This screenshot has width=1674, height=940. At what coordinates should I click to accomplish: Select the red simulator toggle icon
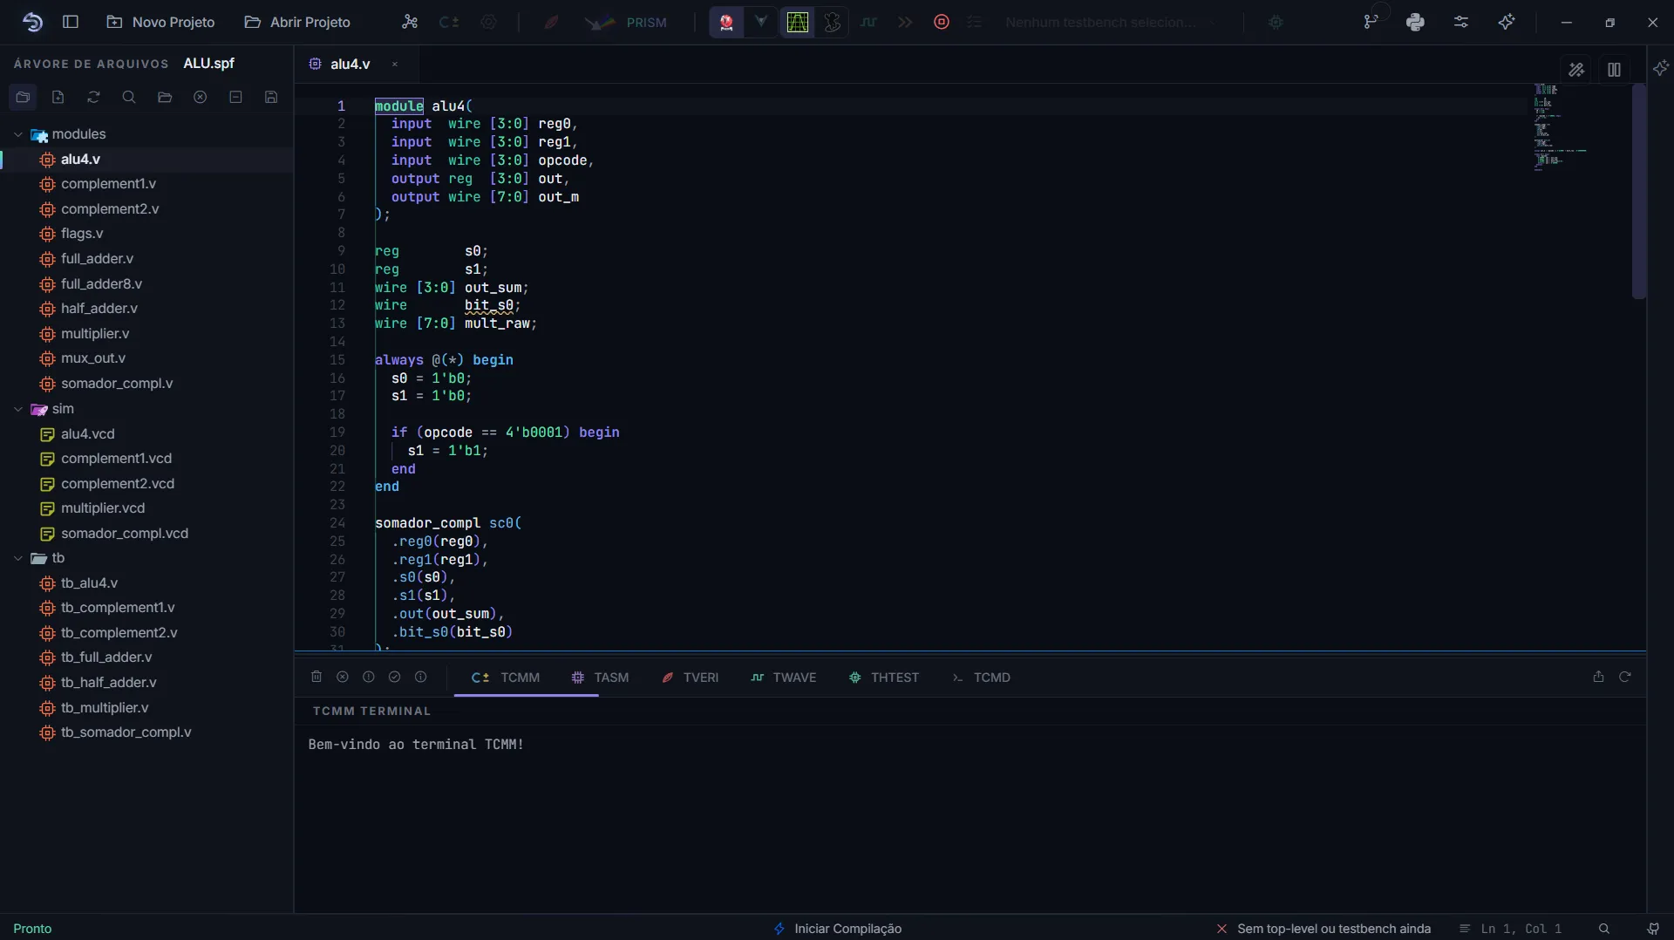coord(725,22)
